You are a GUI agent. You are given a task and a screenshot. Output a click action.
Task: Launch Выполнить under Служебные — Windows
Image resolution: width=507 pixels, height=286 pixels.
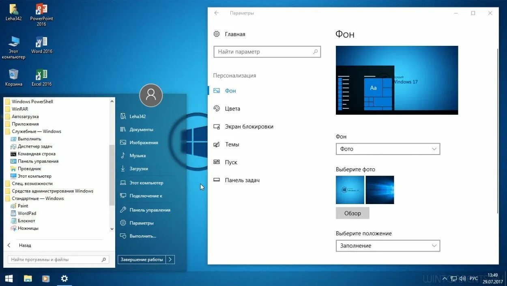[x=29, y=139]
